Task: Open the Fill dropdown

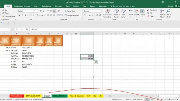Action: click(x=150, y=13)
